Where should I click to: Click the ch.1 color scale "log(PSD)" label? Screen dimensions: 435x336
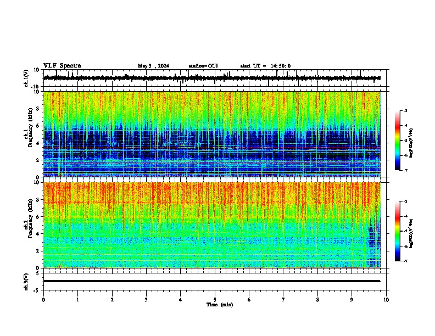click(x=411, y=143)
